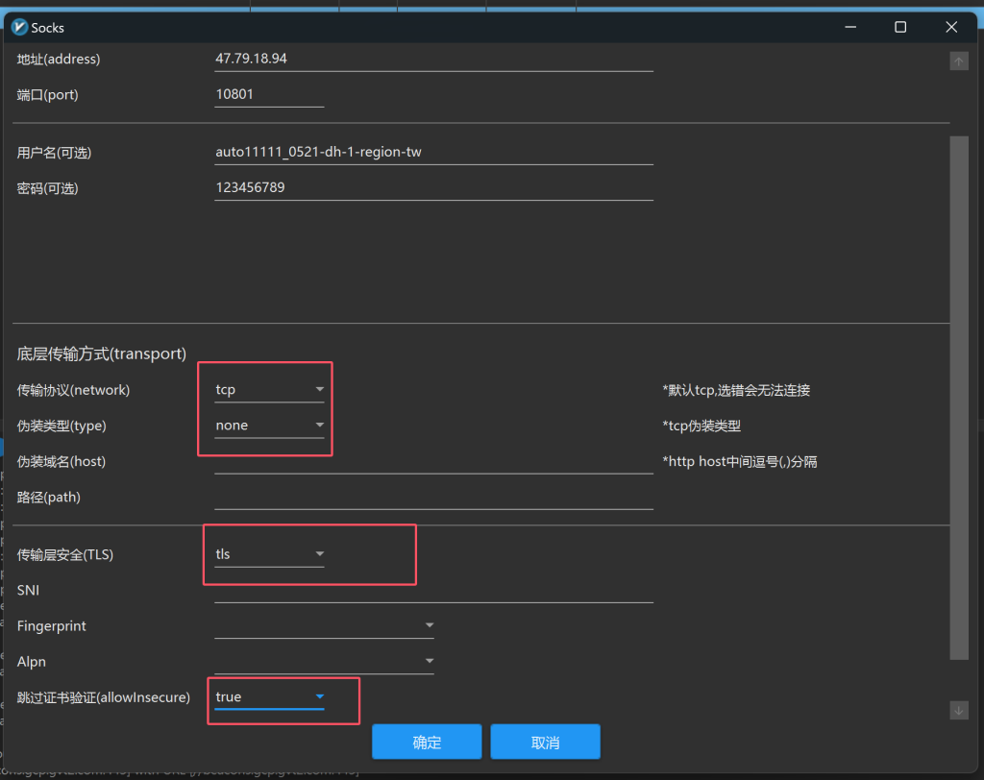This screenshot has height=780, width=984.
Task: Maximize the Socks window
Action: [900, 27]
